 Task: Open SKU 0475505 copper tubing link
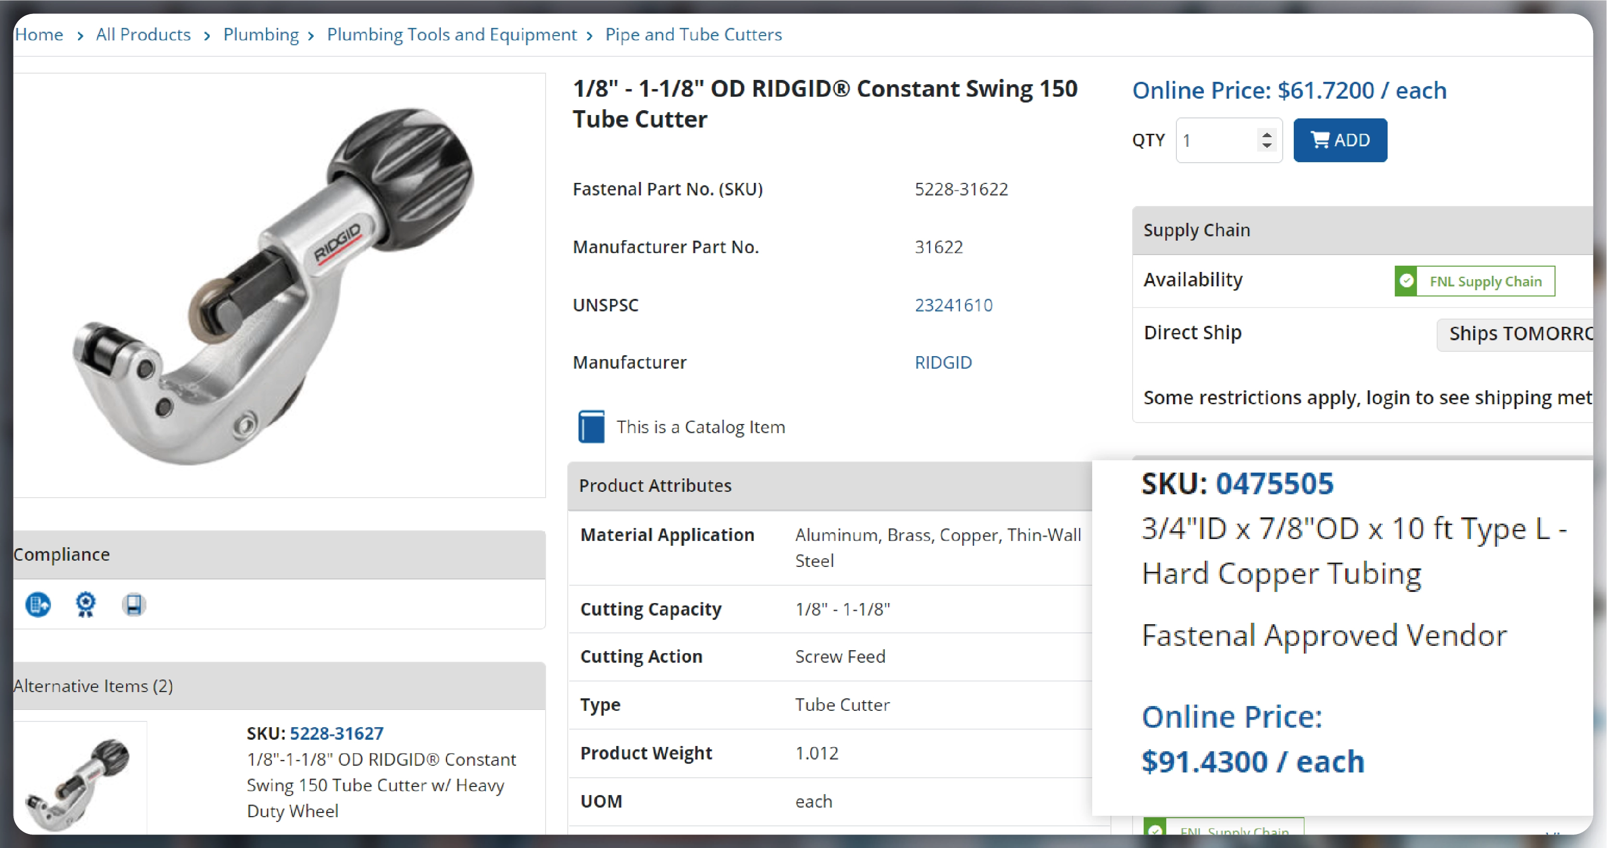tap(1275, 484)
